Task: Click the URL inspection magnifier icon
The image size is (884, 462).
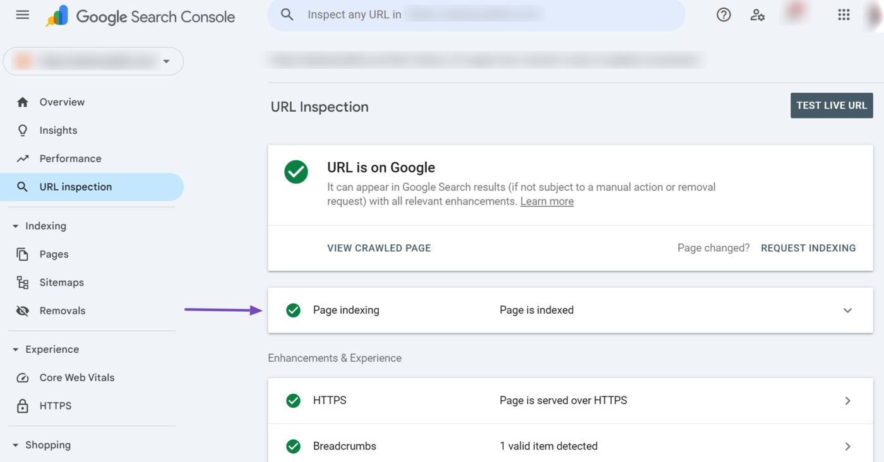Action: coord(23,186)
